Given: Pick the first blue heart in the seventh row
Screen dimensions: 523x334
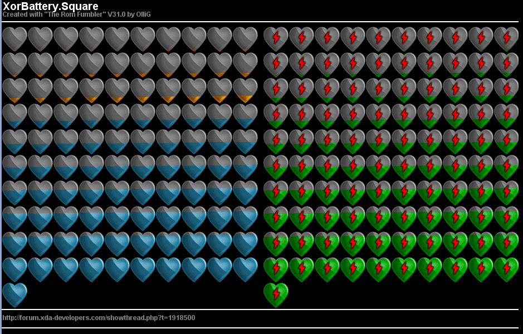Looking at the screenshot, I should pos(14,193).
